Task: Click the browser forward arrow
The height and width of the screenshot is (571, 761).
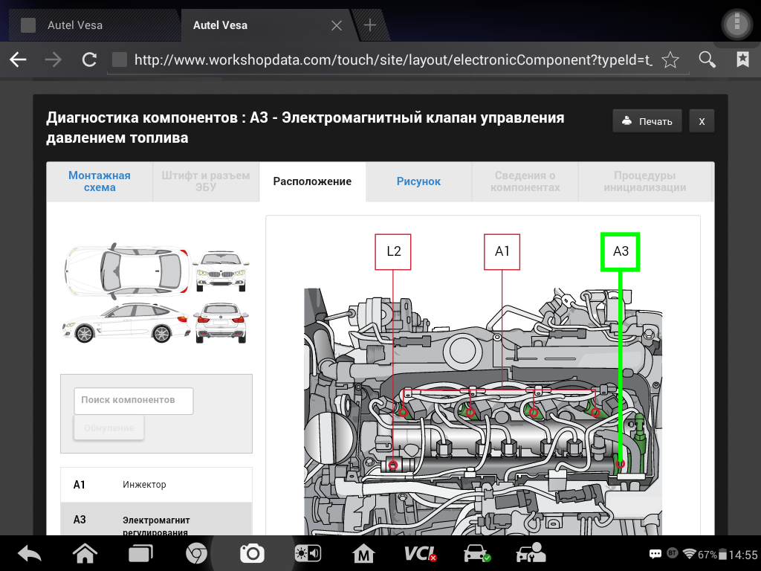Action: [x=54, y=59]
